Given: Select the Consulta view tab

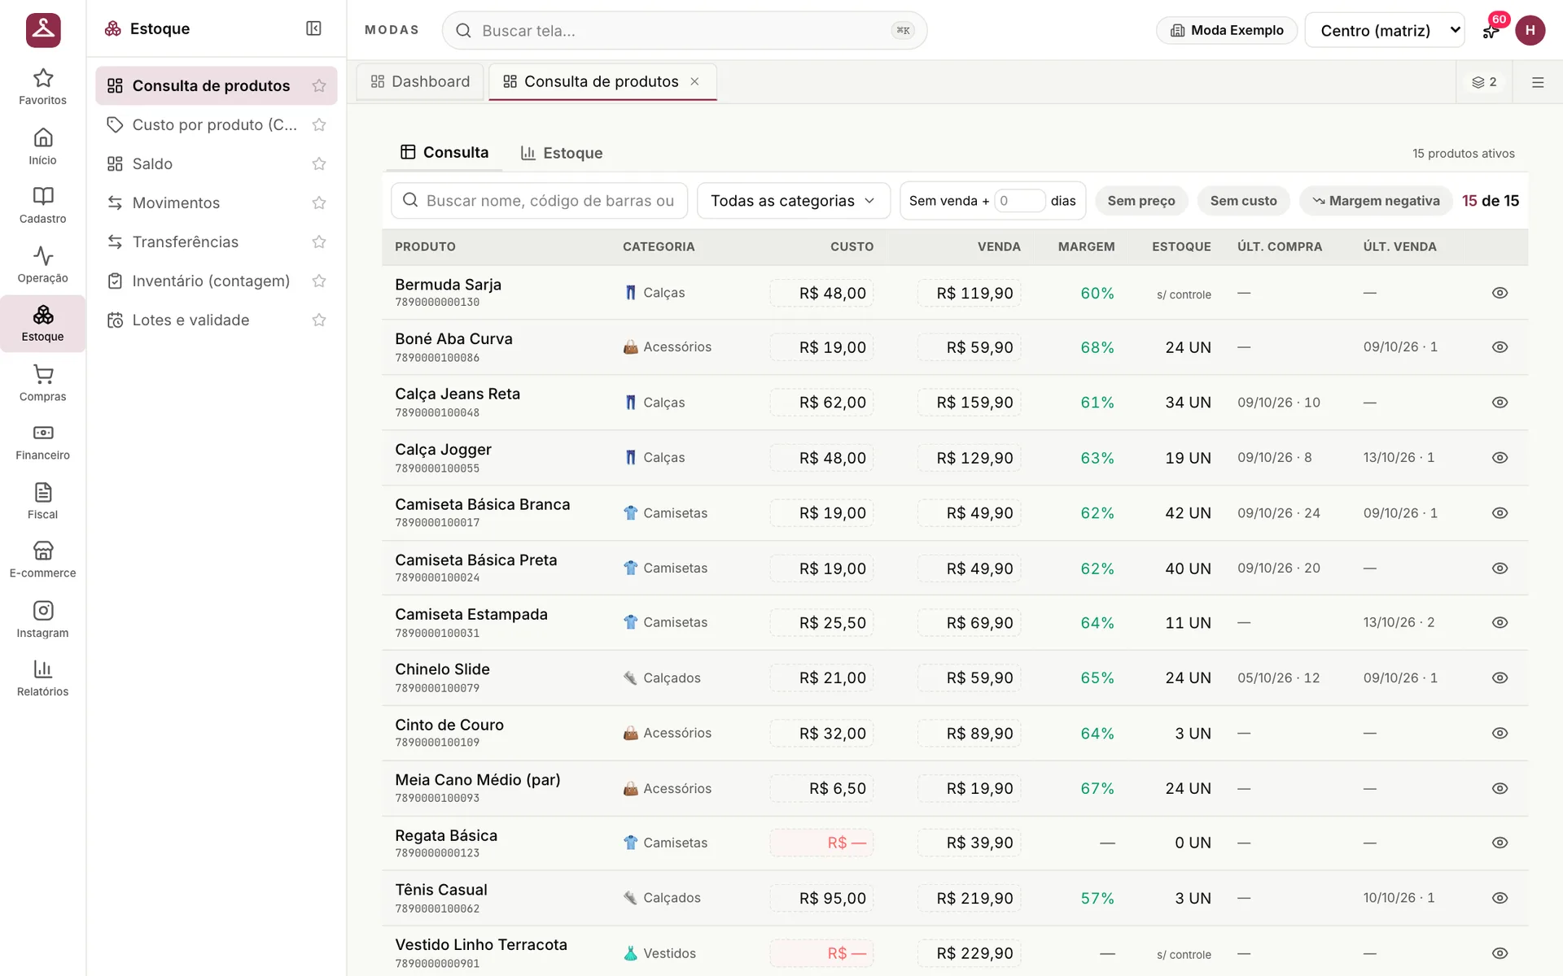Looking at the screenshot, I should [x=444, y=152].
